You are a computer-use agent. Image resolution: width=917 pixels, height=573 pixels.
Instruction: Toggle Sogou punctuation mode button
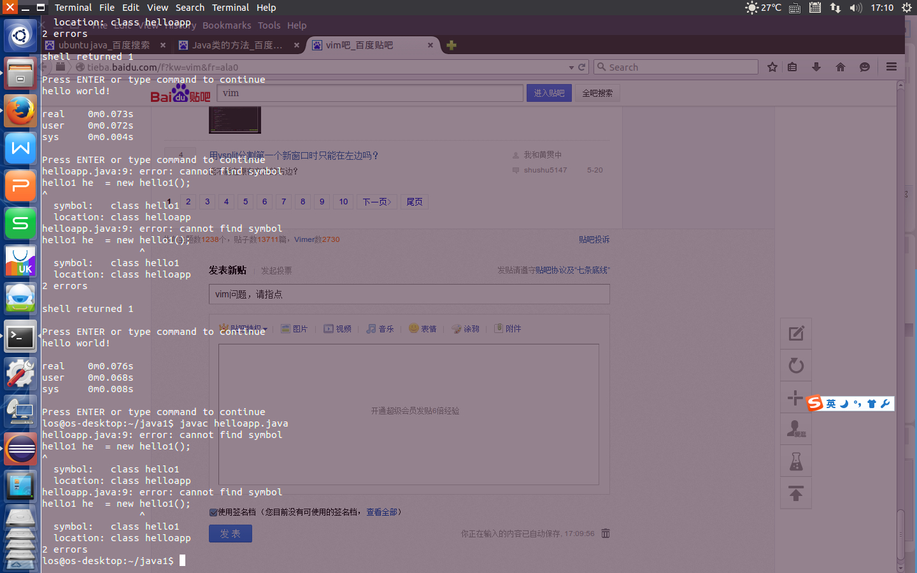858,404
